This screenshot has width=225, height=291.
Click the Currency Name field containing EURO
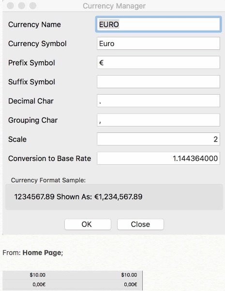tap(158, 24)
